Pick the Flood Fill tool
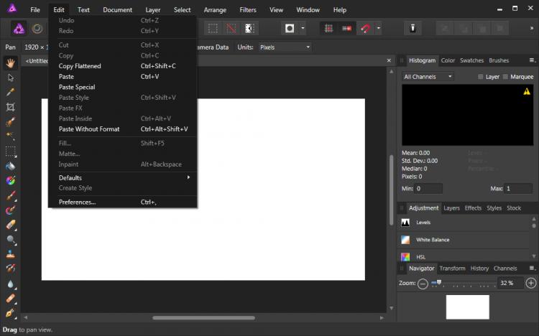The image size is (539, 336). [x=11, y=165]
